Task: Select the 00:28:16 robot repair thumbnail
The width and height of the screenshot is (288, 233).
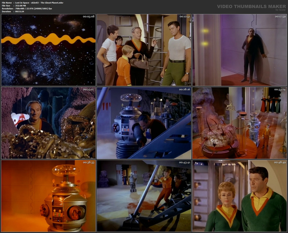Action: coord(144,123)
